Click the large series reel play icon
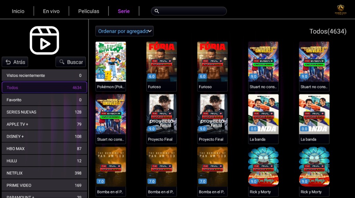The width and height of the screenshot is (355, 198). coord(44,40)
